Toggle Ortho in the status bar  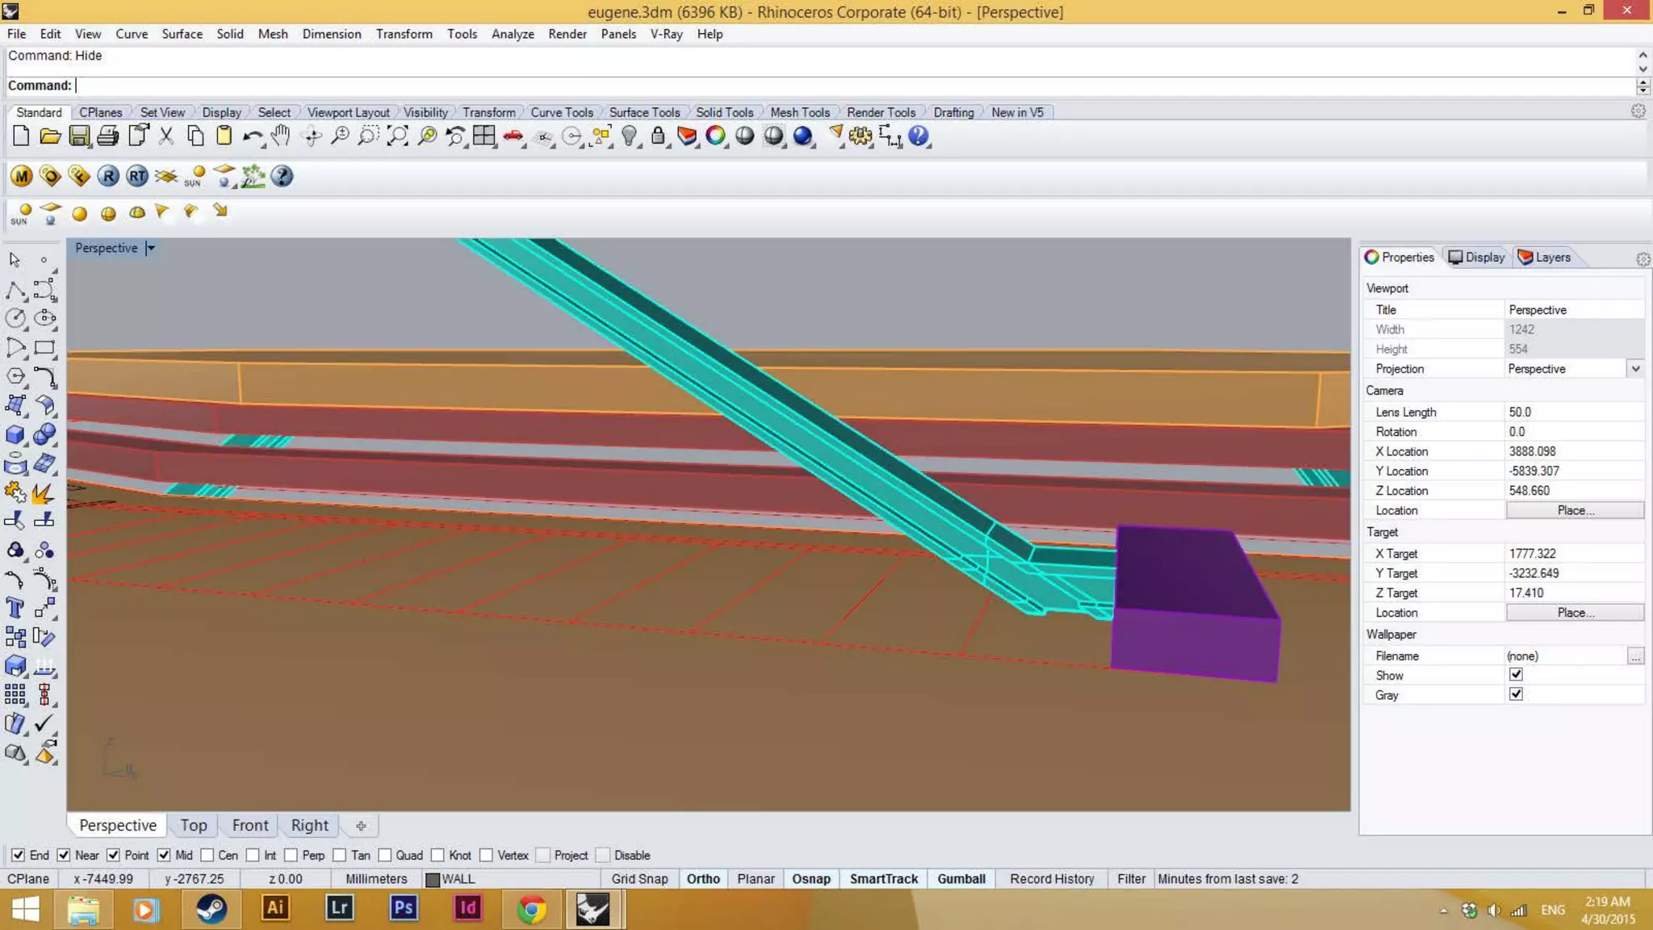[703, 878]
